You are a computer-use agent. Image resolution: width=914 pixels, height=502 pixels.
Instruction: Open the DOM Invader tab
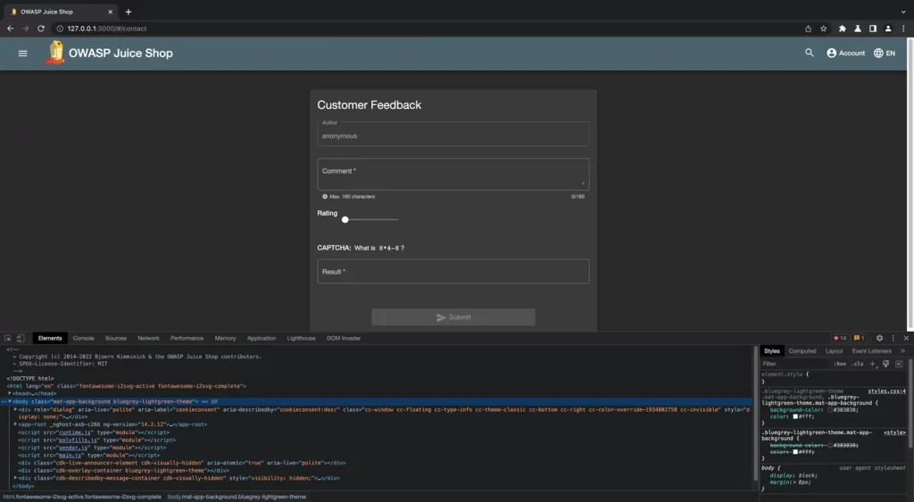coord(344,338)
